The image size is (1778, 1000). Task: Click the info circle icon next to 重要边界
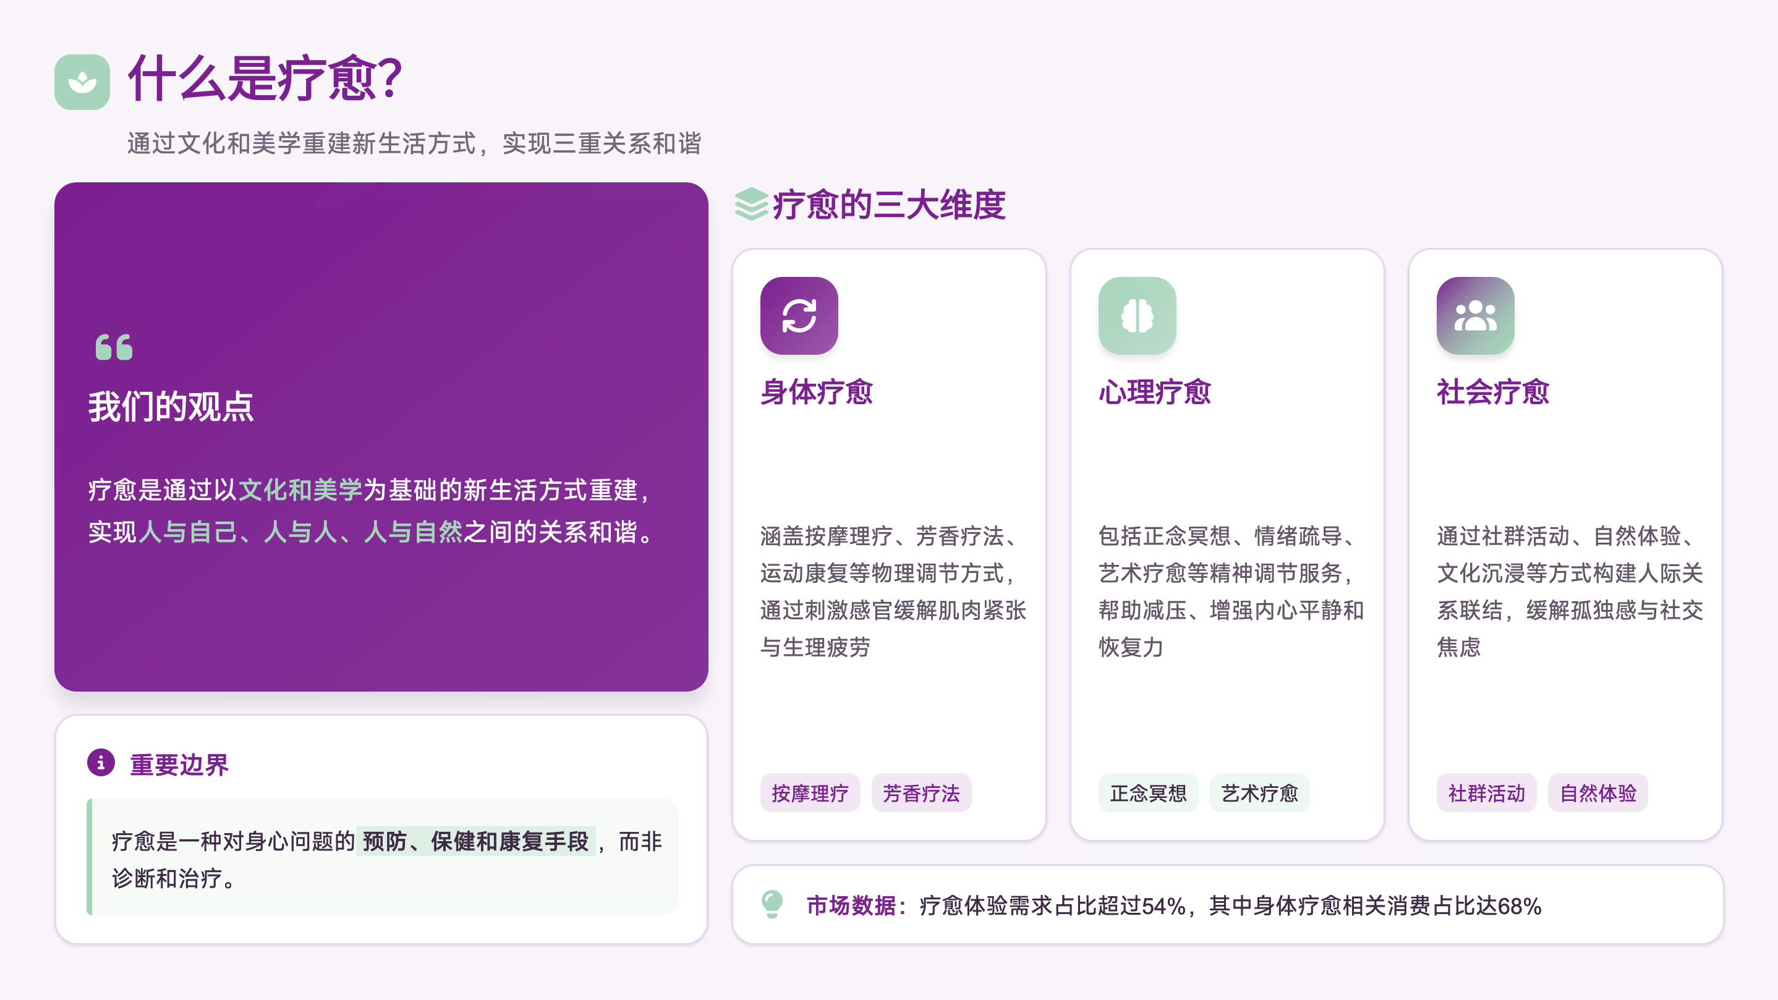pos(101,763)
